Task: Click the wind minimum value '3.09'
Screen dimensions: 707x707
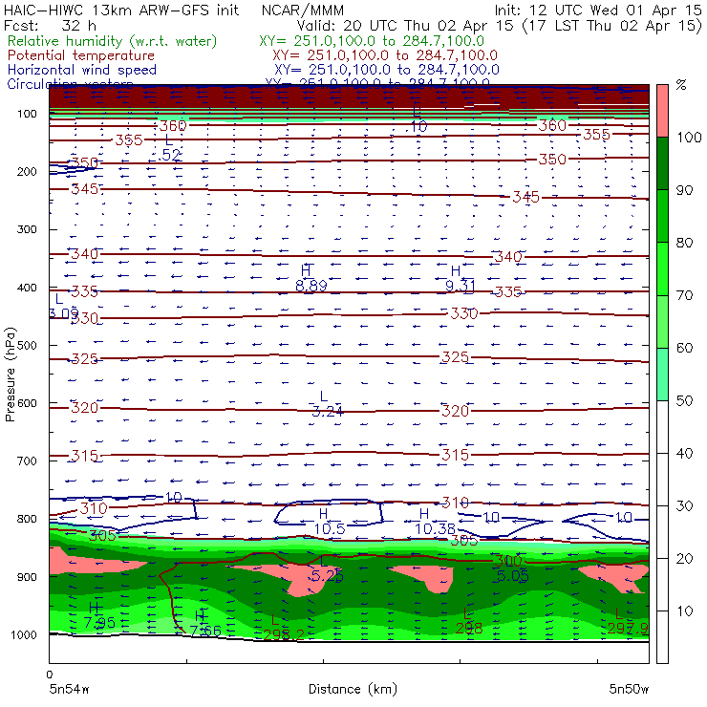Action: coord(63,313)
